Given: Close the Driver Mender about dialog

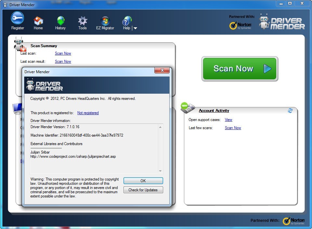Looking at the screenshot, I should click(x=162, y=70).
